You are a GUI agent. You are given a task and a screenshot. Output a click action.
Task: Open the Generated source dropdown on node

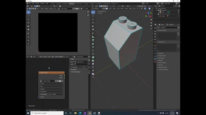(51, 92)
